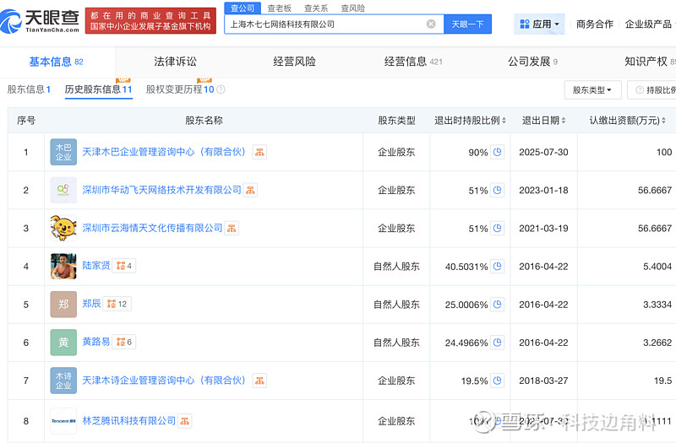Switch to 查公司 search tab
676x443 pixels.
click(243, 8)
